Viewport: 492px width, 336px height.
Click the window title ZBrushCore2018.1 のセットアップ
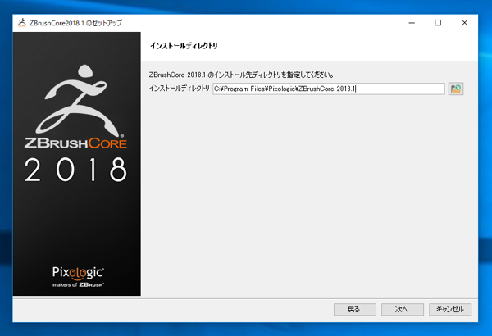75,23
